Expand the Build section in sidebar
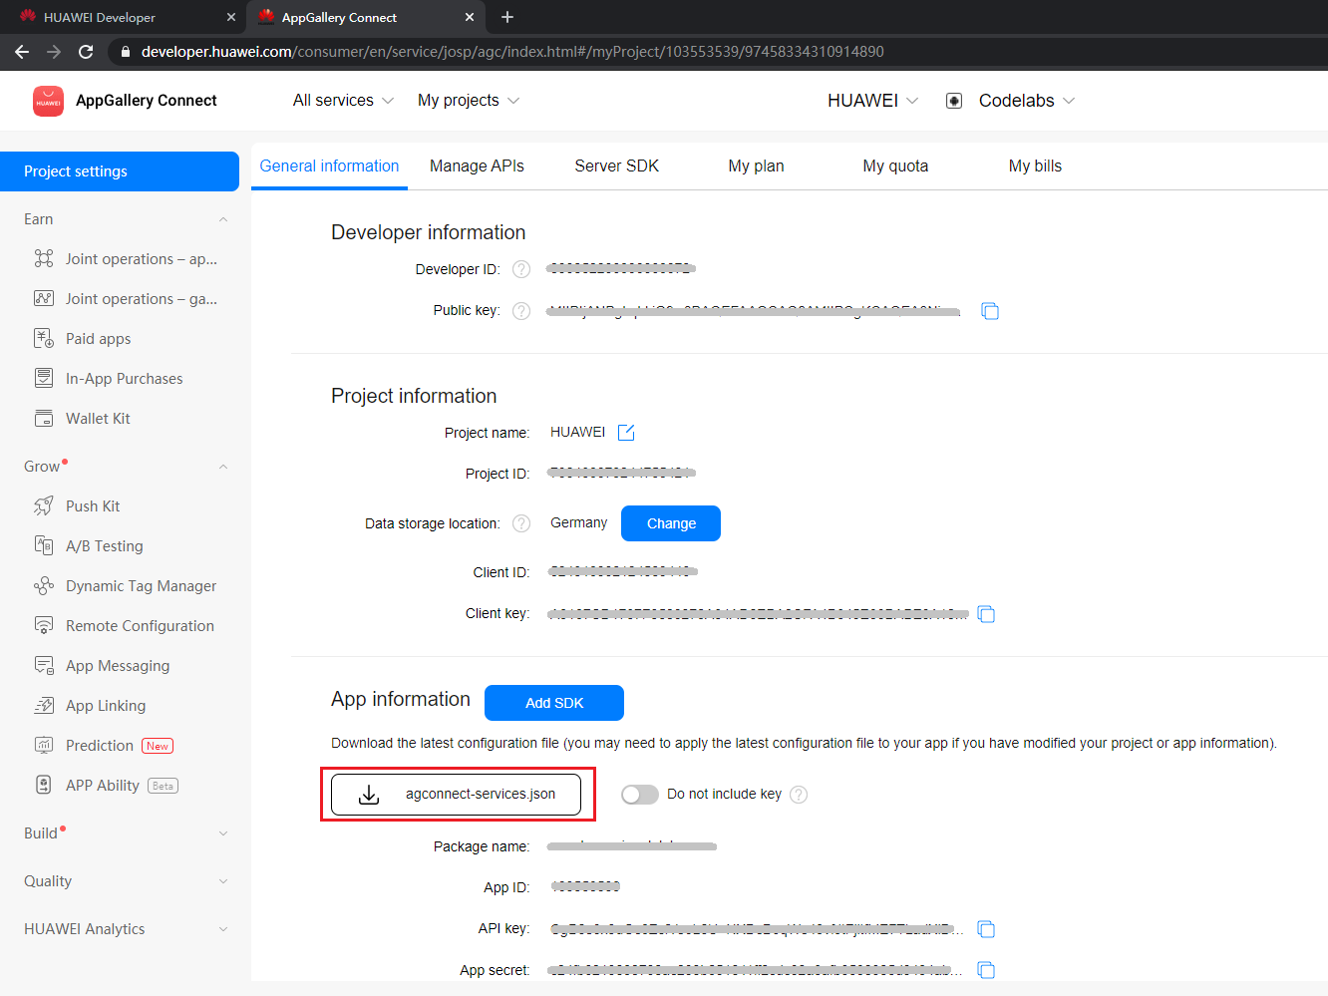 pyautogui.click(x=221, y=832)
